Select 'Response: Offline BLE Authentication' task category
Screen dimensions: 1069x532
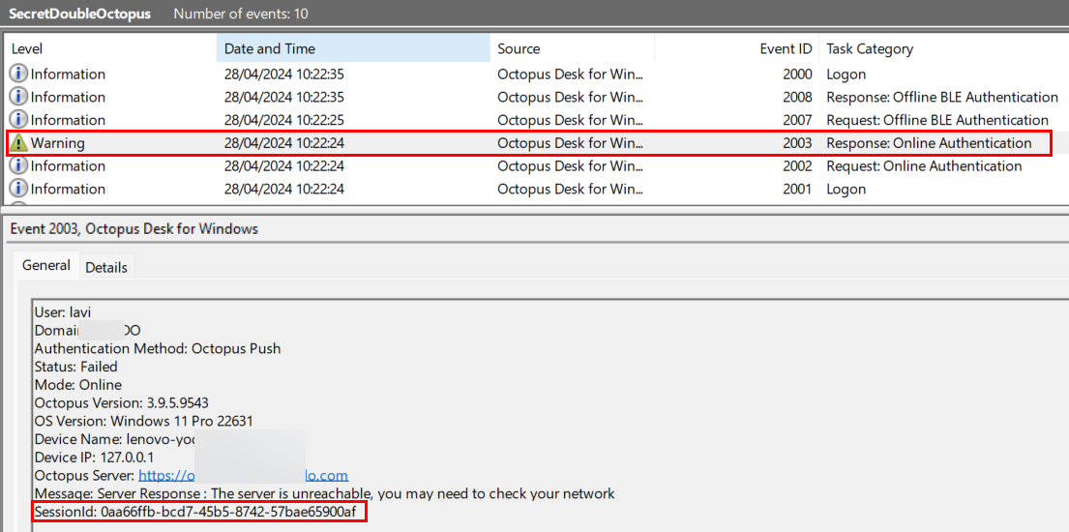pyautogui.click(x=942, y=97)
